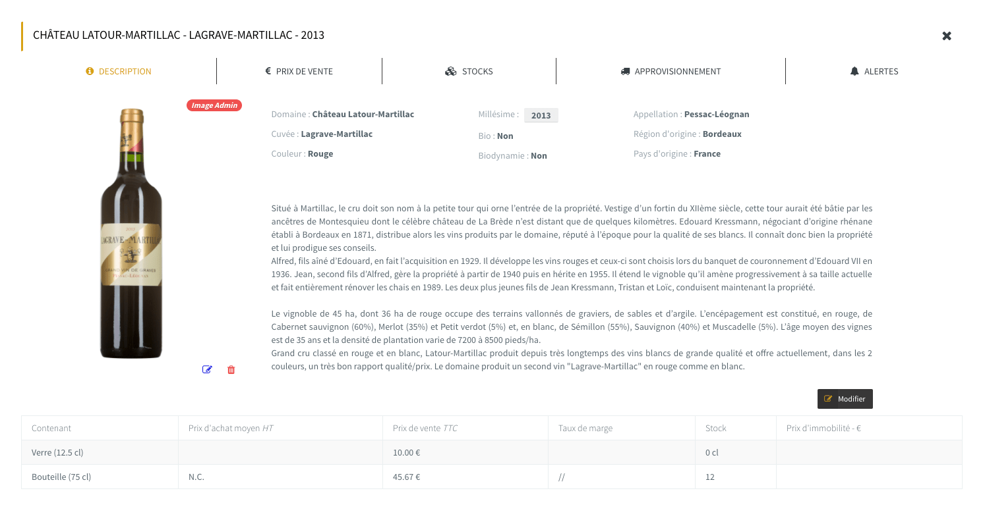Click the Lagrave-Martillac cuvée value
The width and height of the screenshot is (985, 524).
click(x=337, y=134)
